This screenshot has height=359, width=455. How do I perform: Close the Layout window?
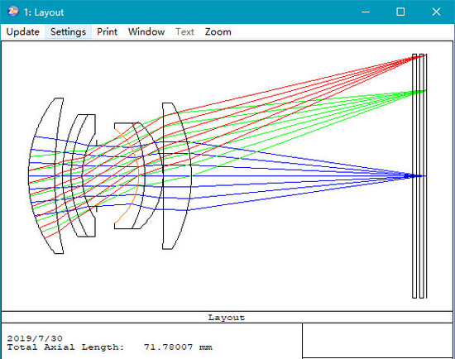(436, 12)
